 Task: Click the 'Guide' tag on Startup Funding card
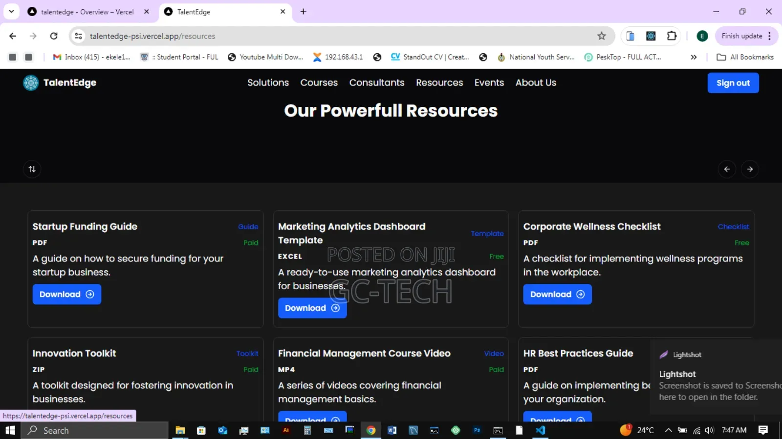(x=248, y=227)
